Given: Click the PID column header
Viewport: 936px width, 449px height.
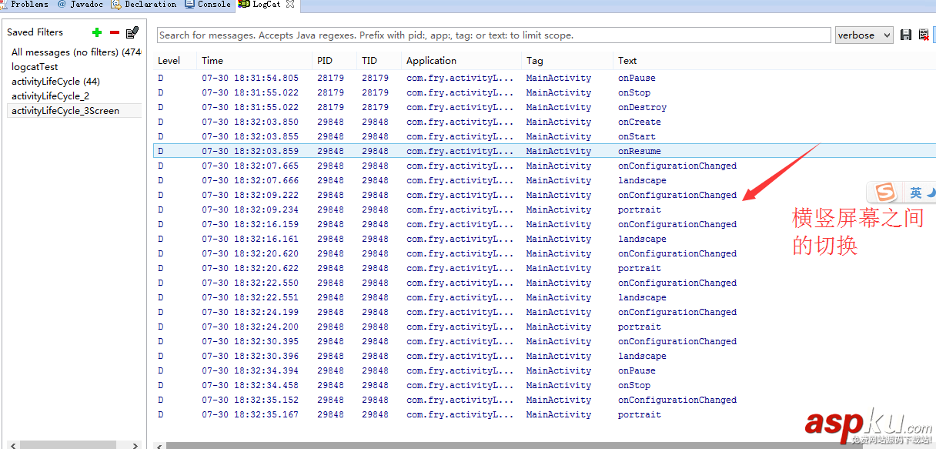Looking at the screenshot, I should click(334, 61).
